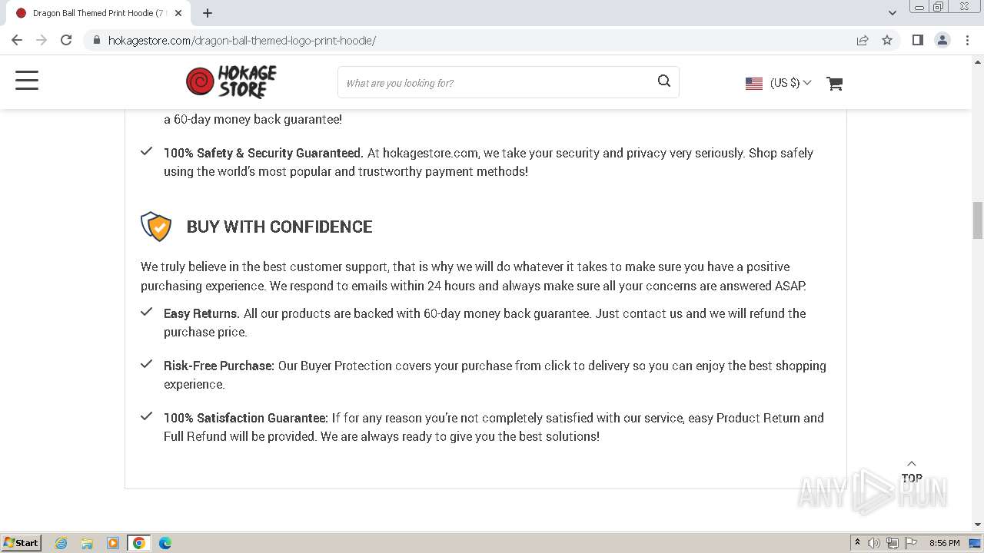Open the media player taskbar icon
Image resolution: width=984 pixels, height=553 pixels.
(113, 543)
